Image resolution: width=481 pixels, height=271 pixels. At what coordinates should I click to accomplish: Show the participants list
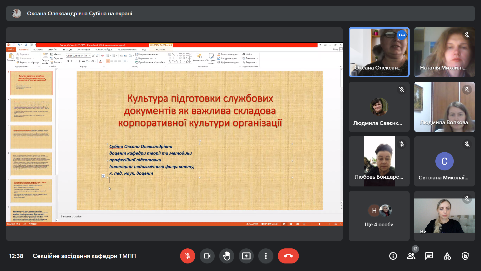[x=411, y=256]
